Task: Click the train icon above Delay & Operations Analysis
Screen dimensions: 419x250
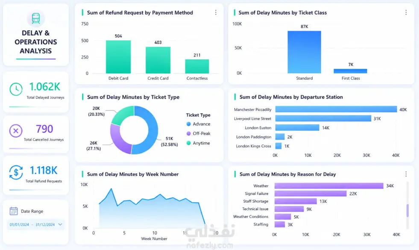Action: pyautogui.click(x=36, y=18)
